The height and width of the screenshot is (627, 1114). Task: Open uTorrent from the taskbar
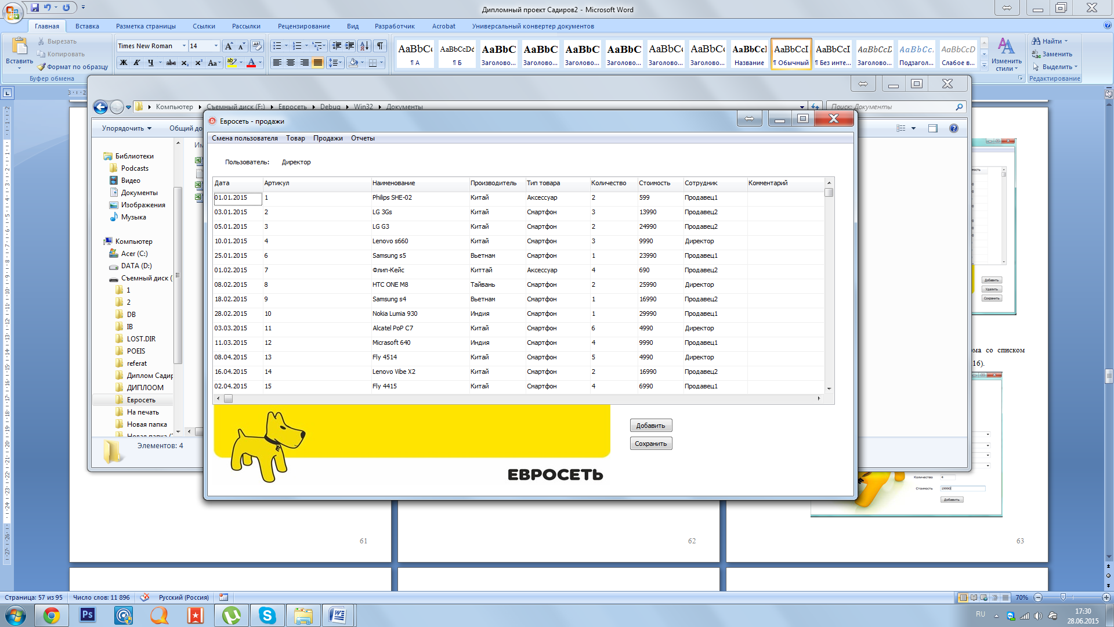[232, 615]
